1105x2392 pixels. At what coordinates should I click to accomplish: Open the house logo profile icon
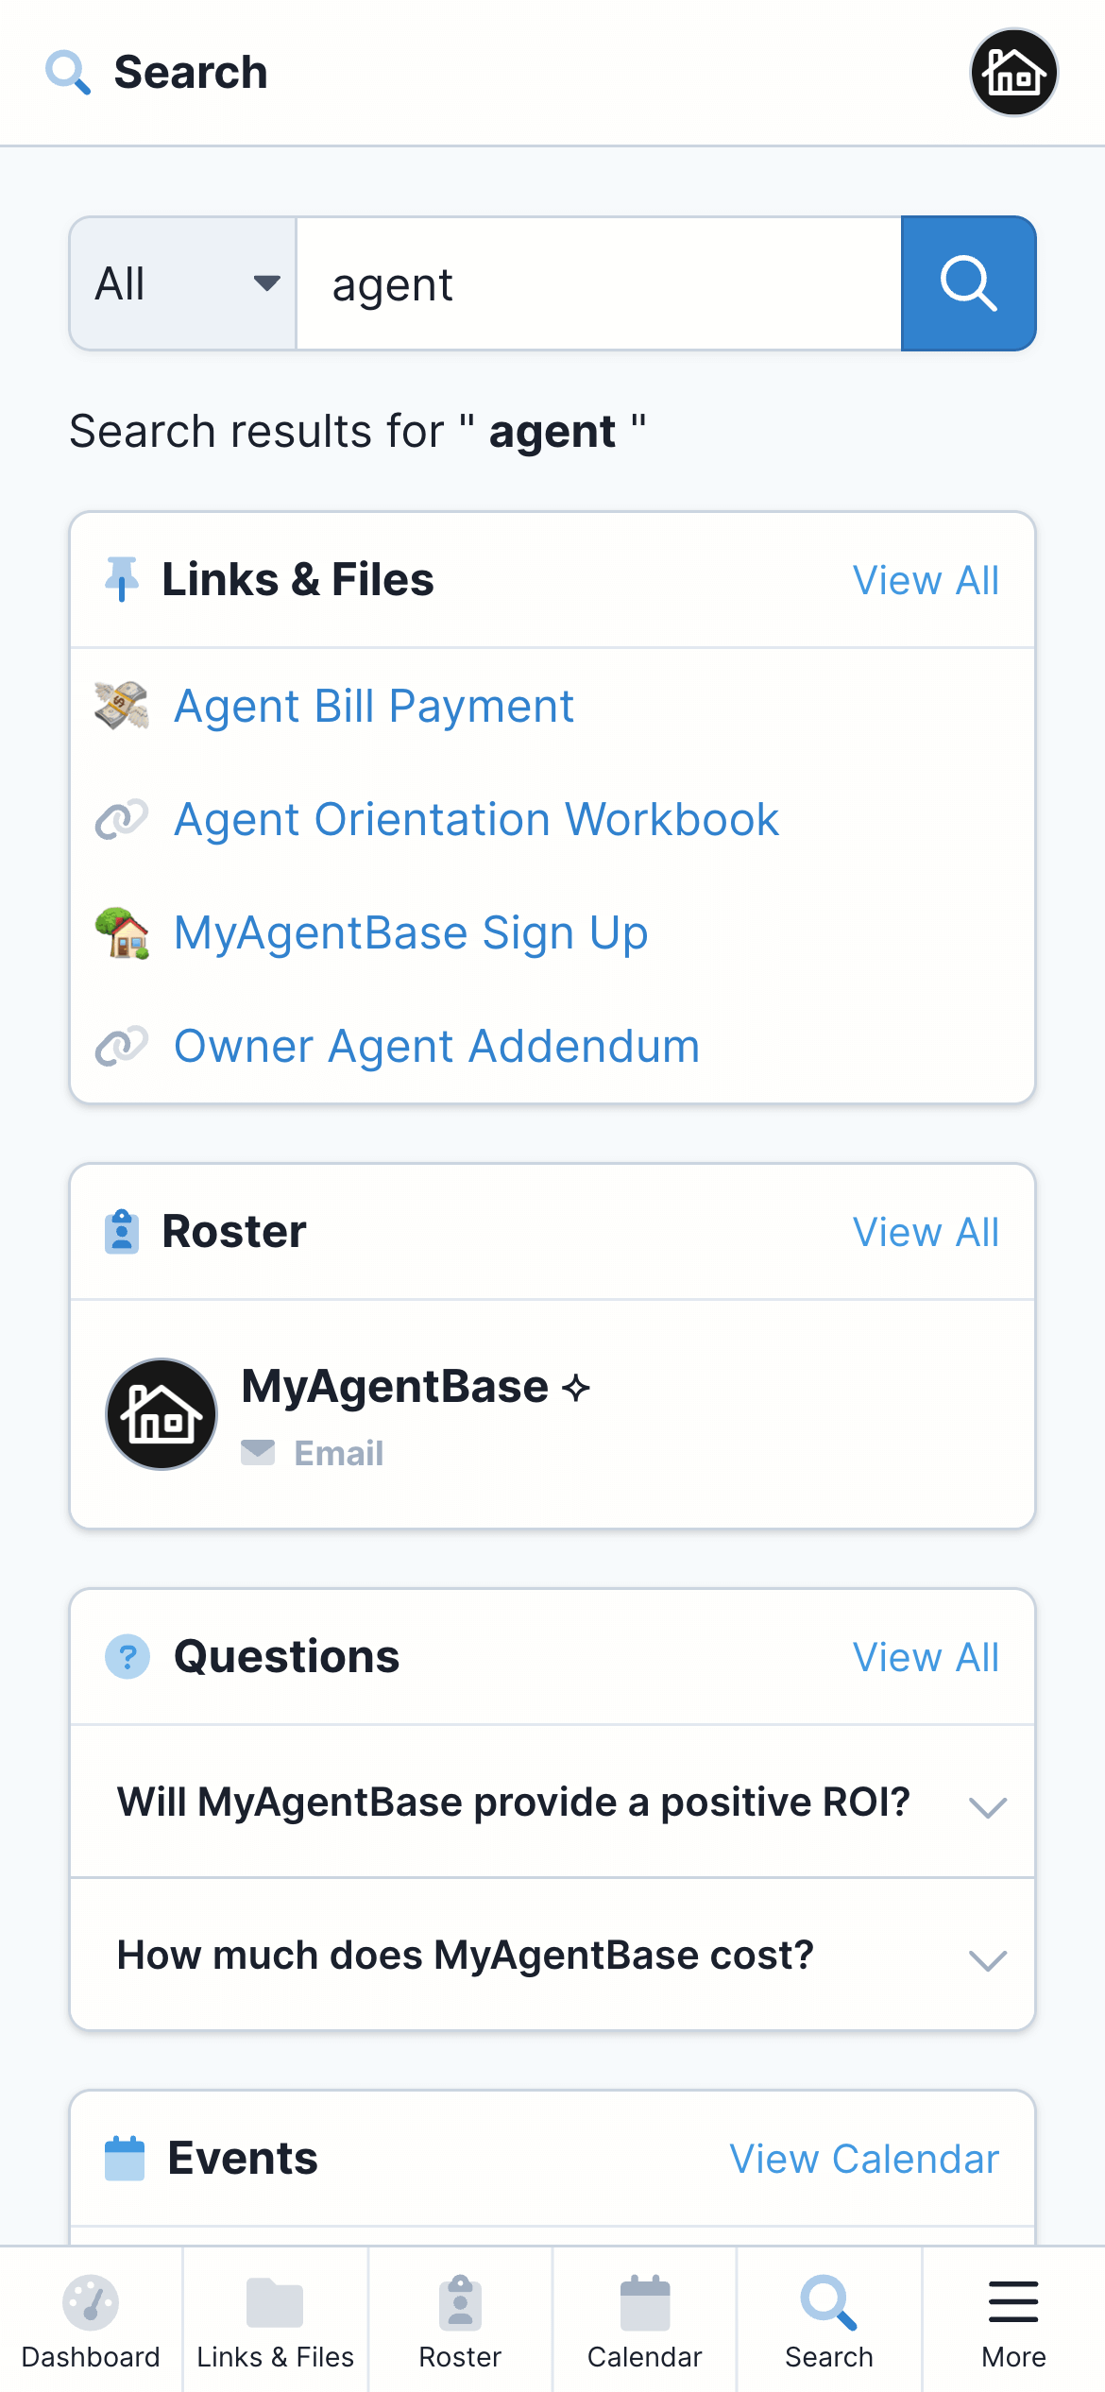pos(1013,72)
